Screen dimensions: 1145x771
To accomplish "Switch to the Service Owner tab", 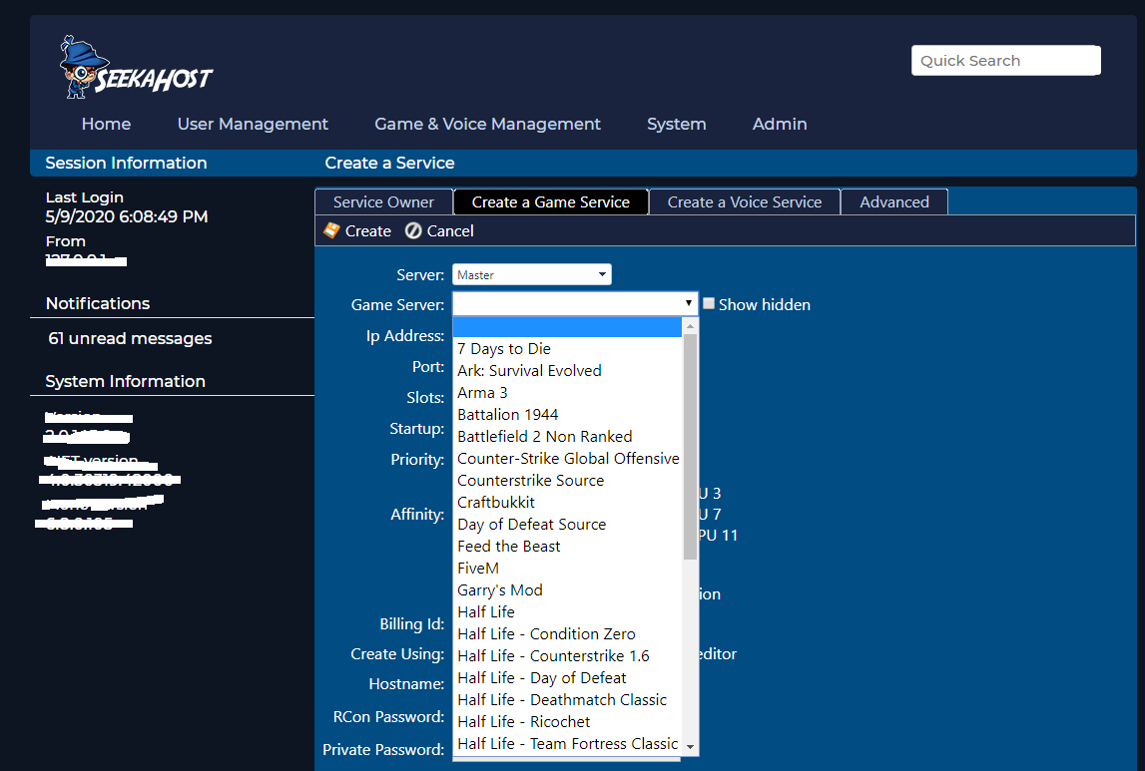I will point(383,202).
